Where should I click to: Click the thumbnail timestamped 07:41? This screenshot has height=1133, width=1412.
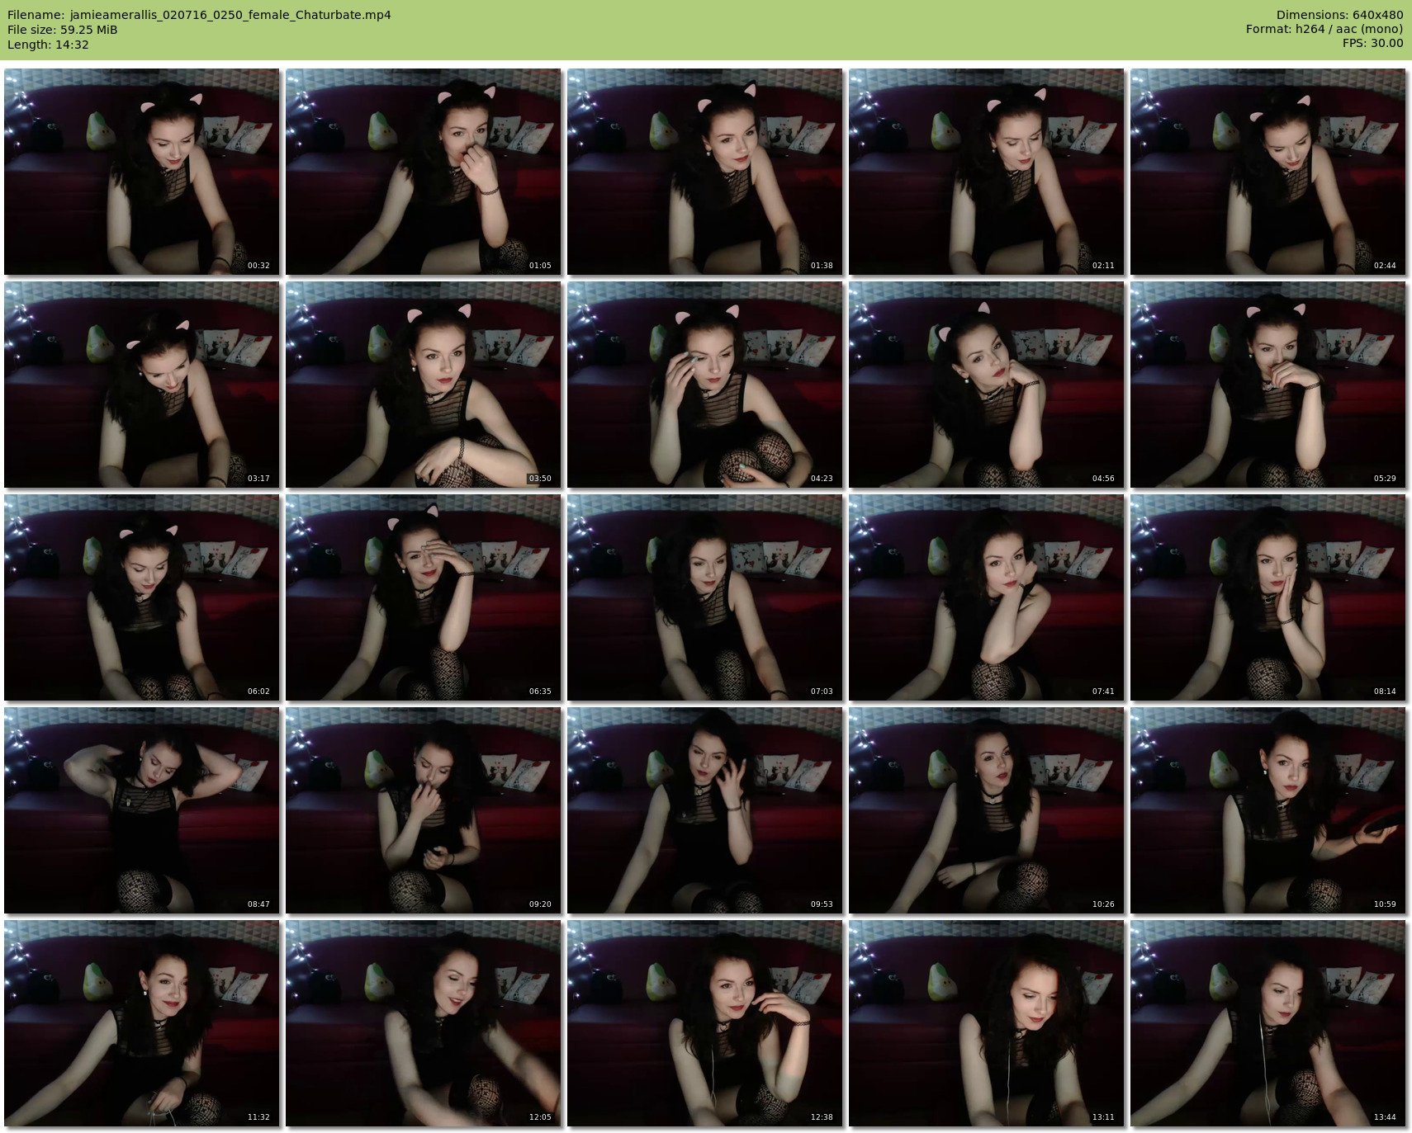point(987,597)
